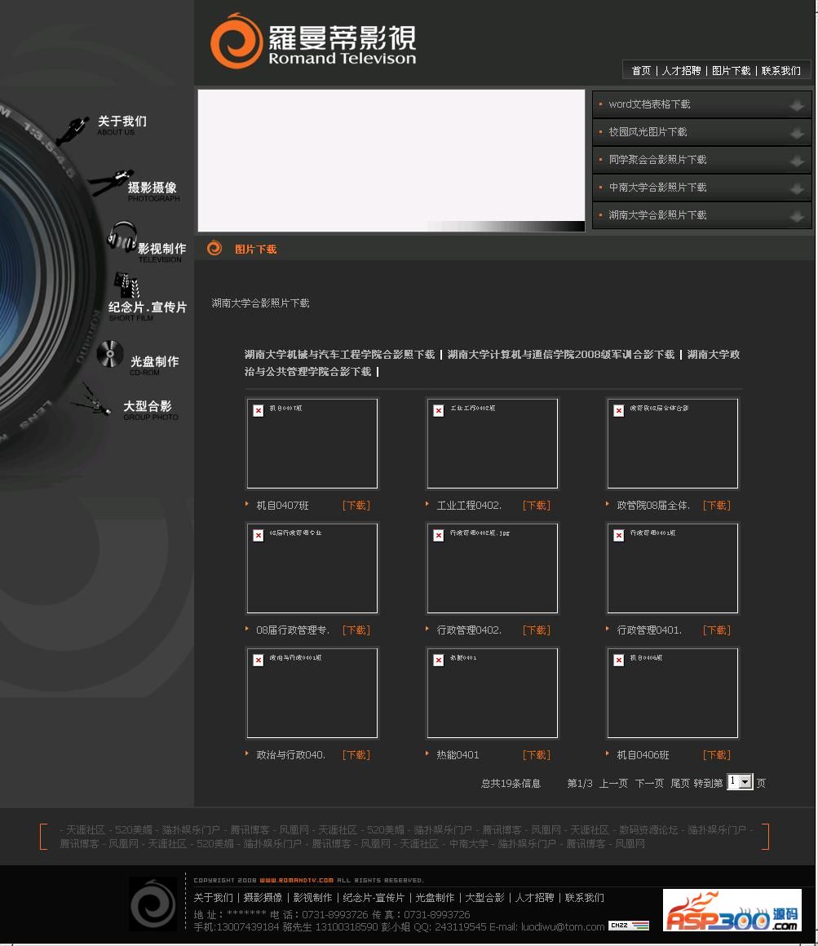Select 同学聚会合影照片下载 category
The height and width of the screenshot is (946, 818).
coord(657,160)
